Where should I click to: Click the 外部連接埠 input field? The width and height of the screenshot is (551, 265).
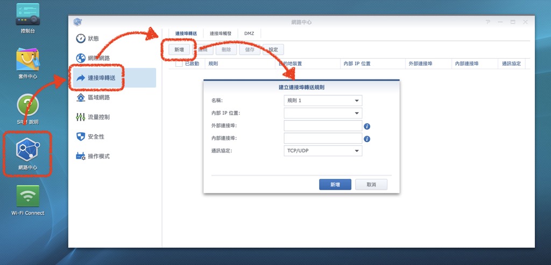tap(322, 126)
